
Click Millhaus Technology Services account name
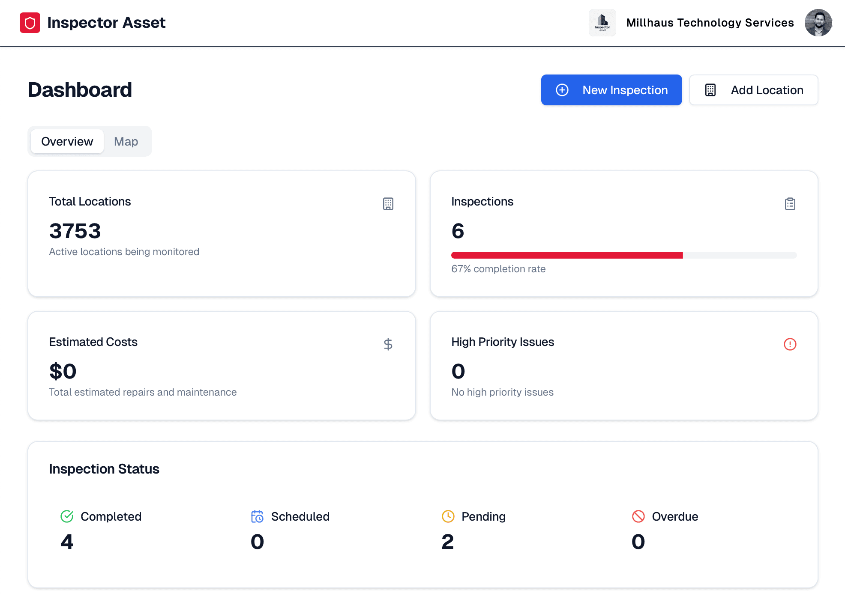[710, 22]
